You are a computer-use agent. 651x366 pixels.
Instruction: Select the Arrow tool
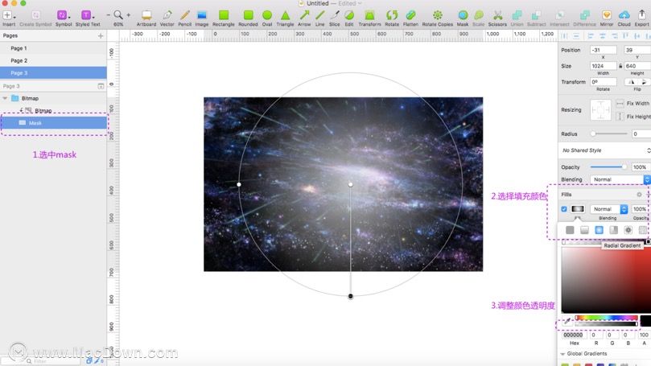(x=304, y=15)
